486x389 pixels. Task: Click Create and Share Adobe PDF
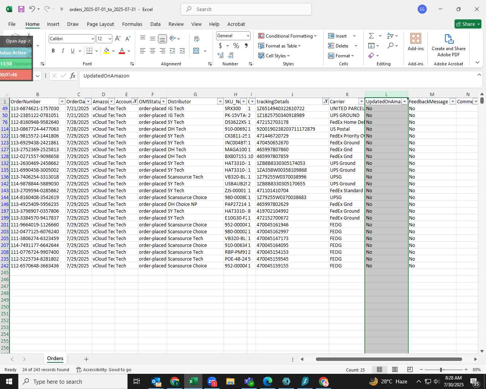pyautogui.click(x=448, y=45)
